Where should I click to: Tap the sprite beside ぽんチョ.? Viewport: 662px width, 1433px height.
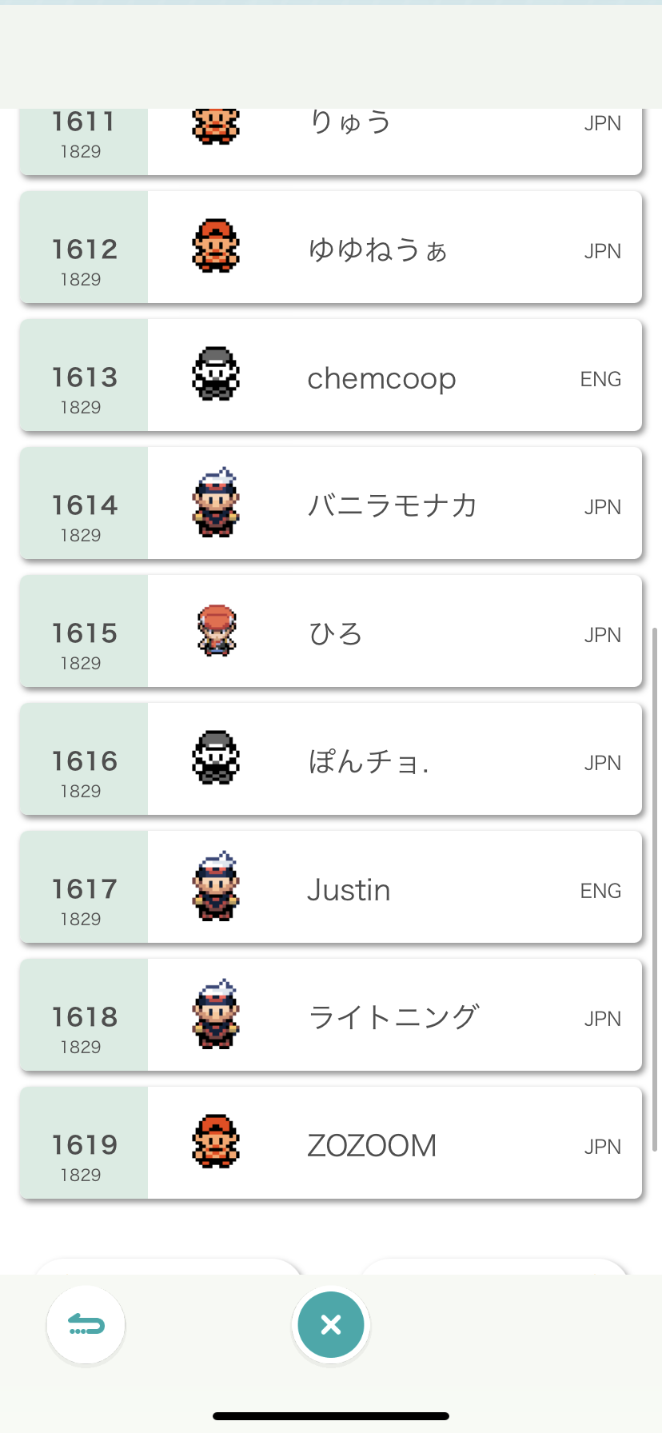pos(216,757)
